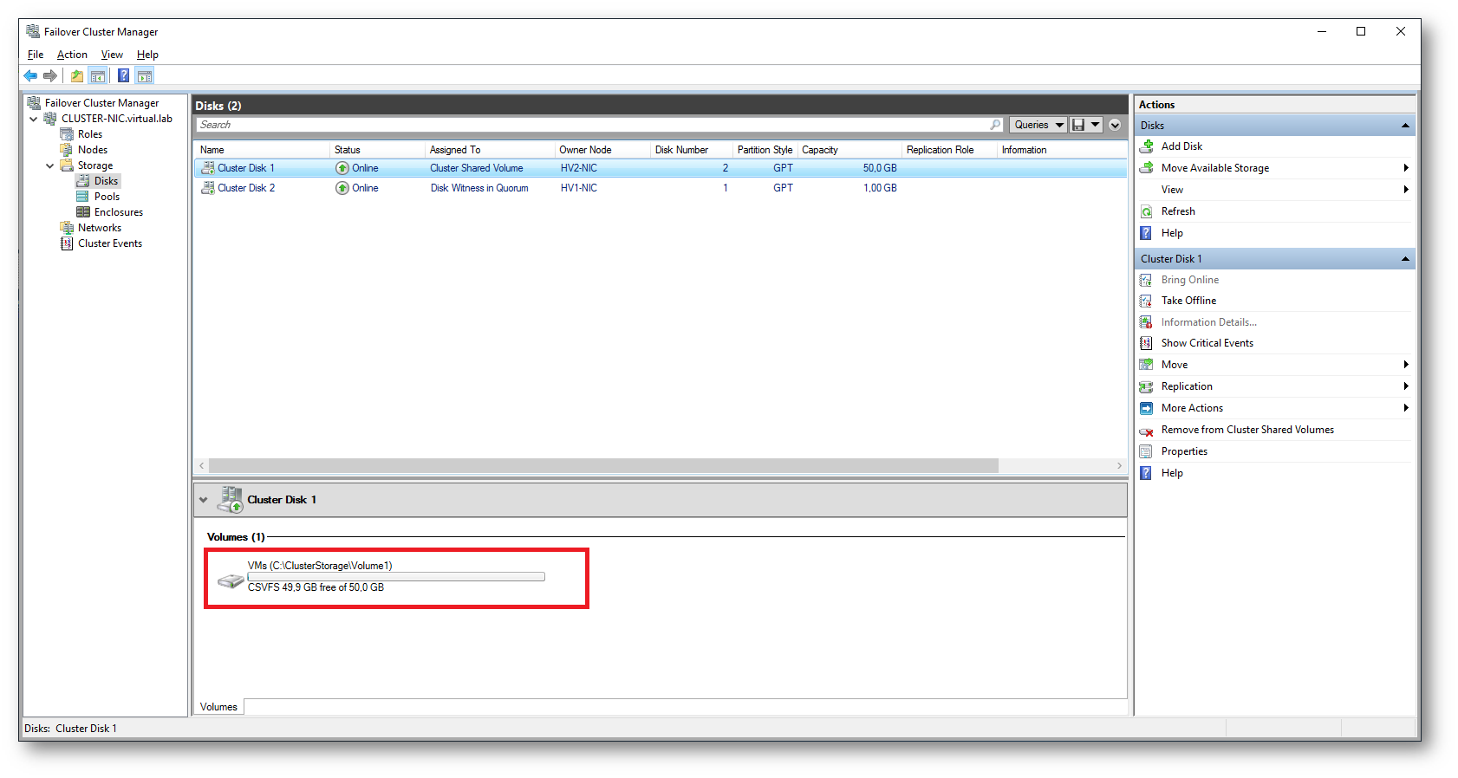
Task: Click the Show Critical Events icon
Action: pos(1146,343)
